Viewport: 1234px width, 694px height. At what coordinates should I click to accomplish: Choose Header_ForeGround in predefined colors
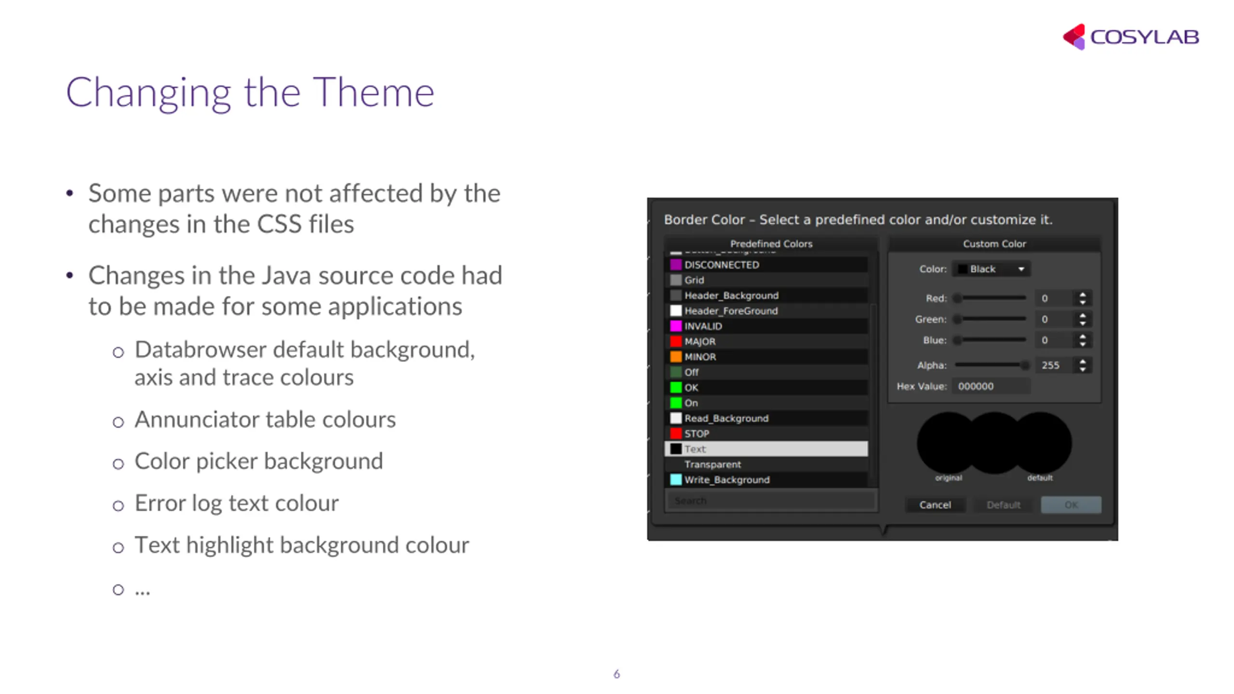[766, 311]
